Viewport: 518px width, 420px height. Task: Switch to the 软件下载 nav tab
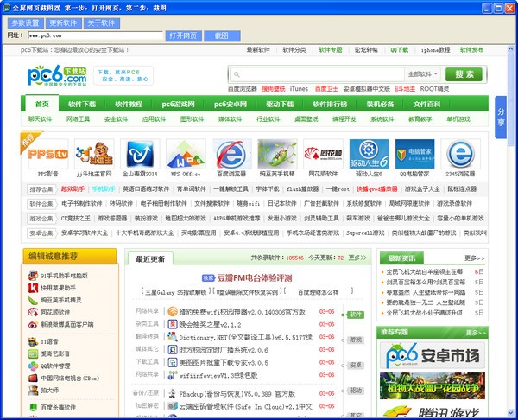pos(82,105)
